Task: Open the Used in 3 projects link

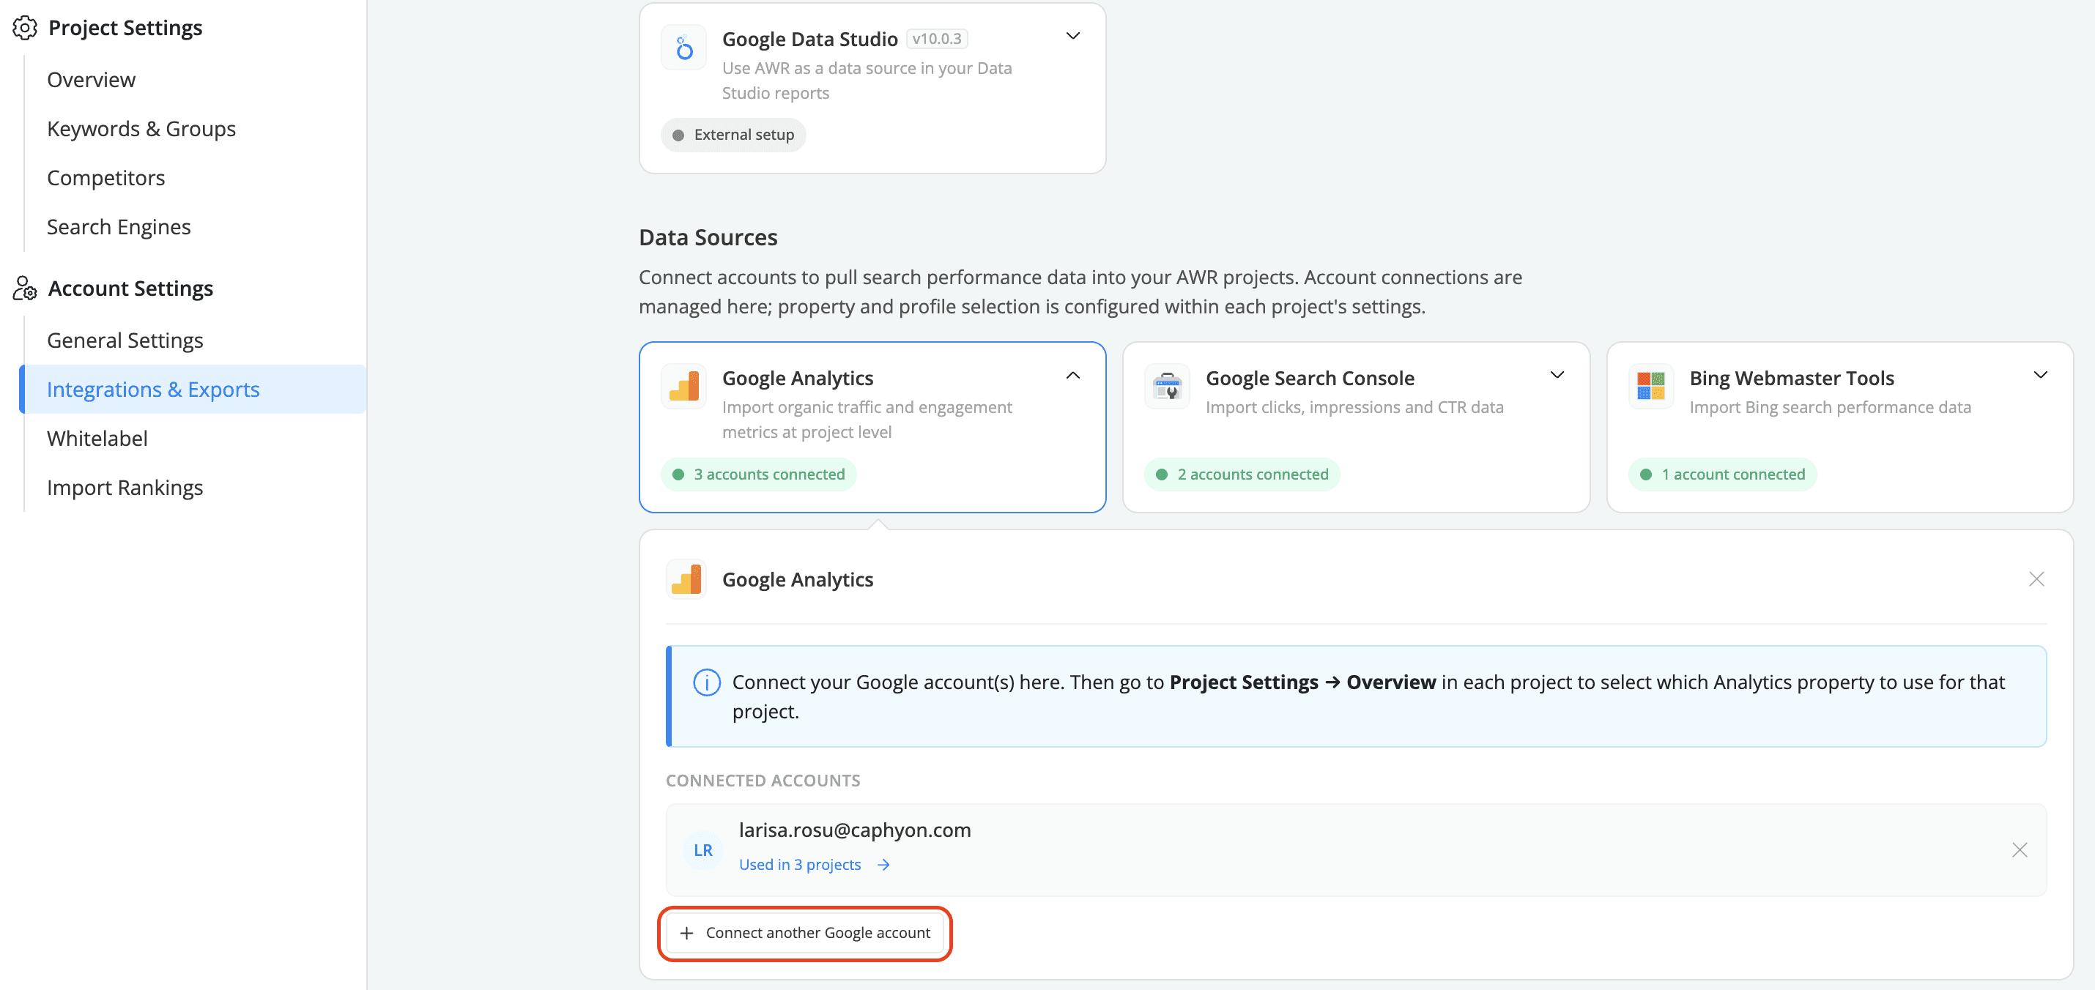Action: [800, 865]
